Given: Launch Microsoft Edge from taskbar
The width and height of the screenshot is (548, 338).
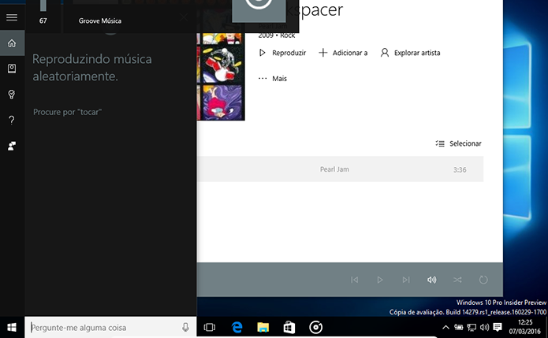Looking at the screenshot, I should tap(237, 327).
